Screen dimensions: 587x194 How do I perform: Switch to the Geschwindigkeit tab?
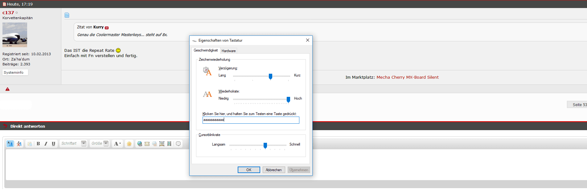[x=206, y=50]
